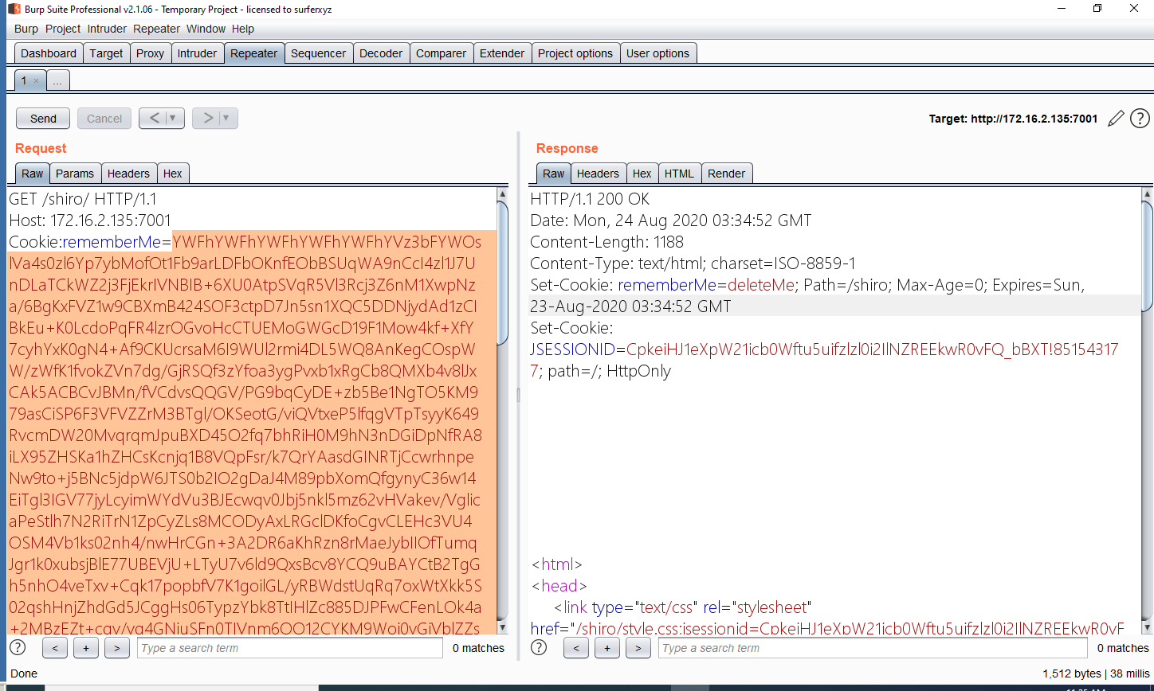Go to next match in request search
The image size is (1154, 691).
(x=116, y=648)
